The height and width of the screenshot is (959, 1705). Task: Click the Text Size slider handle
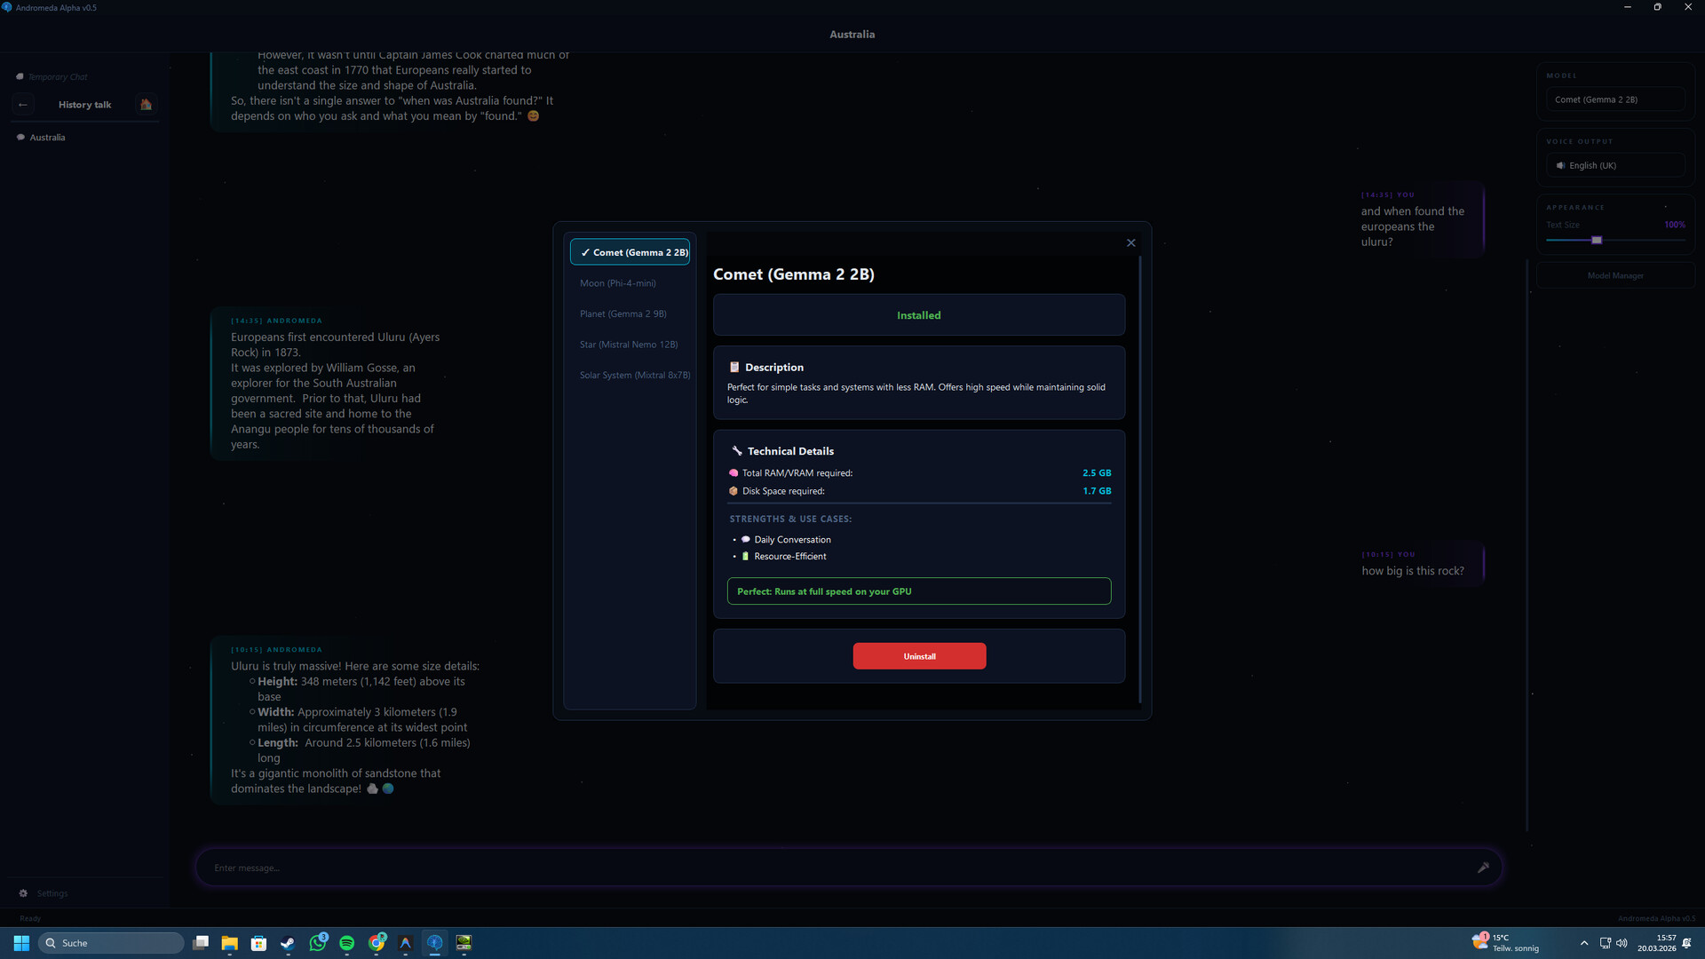(x=1596, y=241)
